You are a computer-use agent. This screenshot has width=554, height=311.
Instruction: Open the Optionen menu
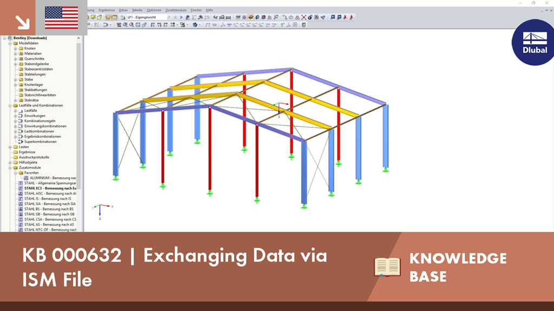(154, 10)
